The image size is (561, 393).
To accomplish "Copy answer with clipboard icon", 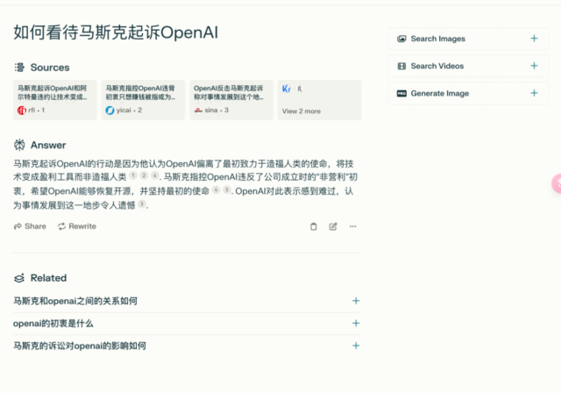I will 314,226.
